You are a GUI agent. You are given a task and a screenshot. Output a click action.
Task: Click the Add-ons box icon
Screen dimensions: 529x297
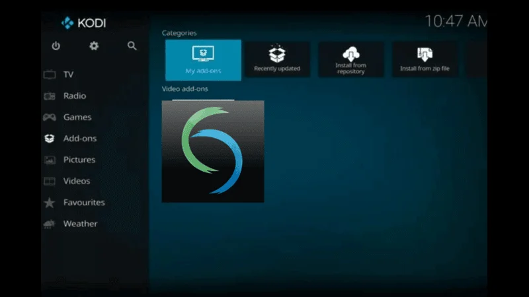50,139
